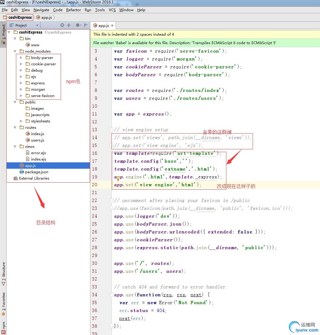Toggle code fold marker at line 22
Viewport: 320px width, 335px height.
pos(112,200)
